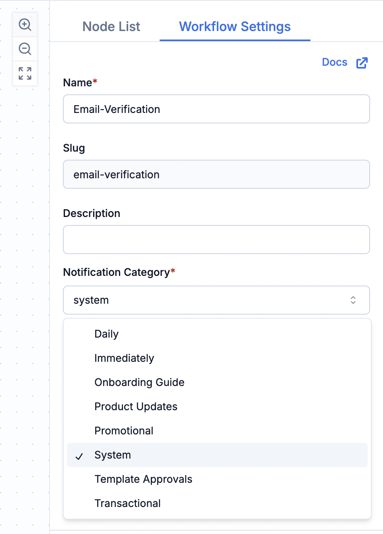This screenshot has height=534, width=383.
Task: Switch to the Node List tab
Action: point(111,27)
